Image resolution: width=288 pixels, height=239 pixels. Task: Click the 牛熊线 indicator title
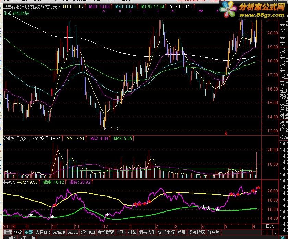(x=9, y=182)
